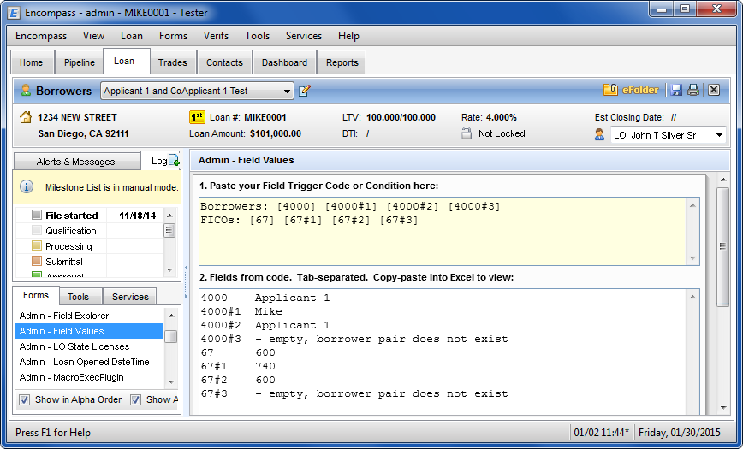Click the Friday, 01/30/2015 status bar date
The image size is (743, 449).
pyautogui.click(x=680, y=433)
